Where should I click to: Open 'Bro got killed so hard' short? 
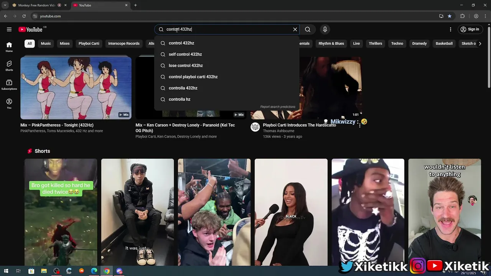click(61, 212)
